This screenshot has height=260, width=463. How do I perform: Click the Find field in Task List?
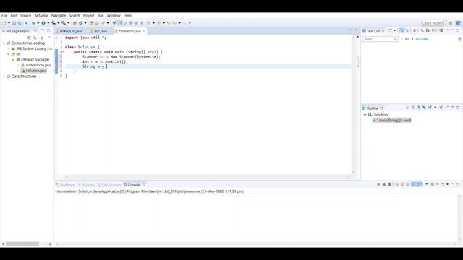[381, 39]
